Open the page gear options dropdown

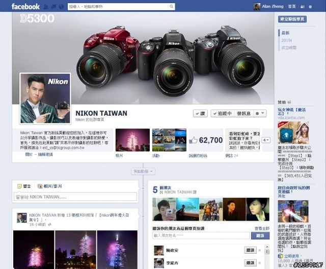260,114
